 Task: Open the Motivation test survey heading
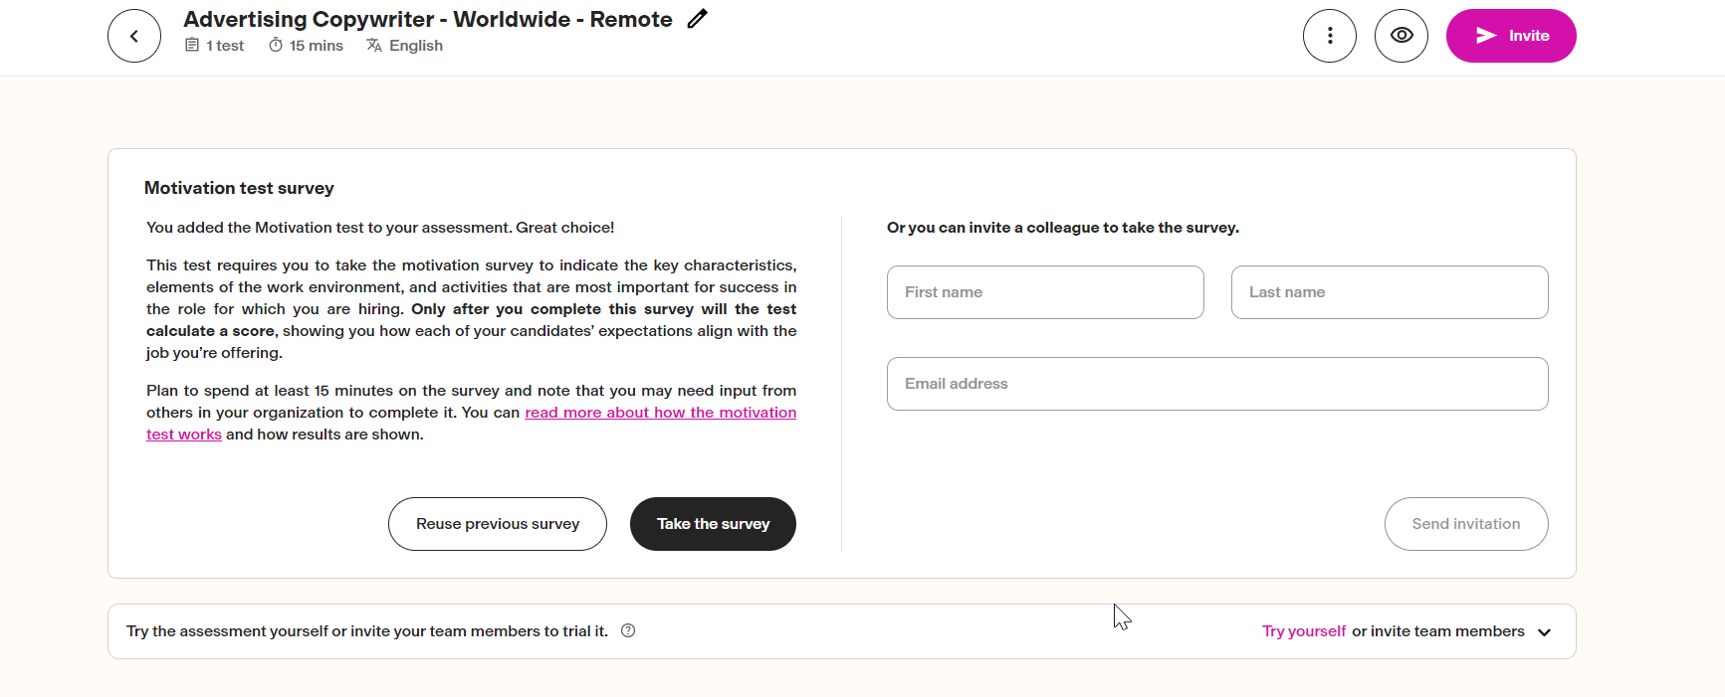point(239,188)
